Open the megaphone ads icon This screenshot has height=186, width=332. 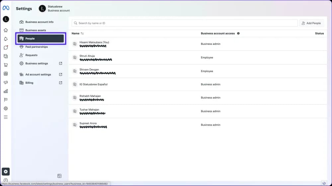click(x=6, y=82)
